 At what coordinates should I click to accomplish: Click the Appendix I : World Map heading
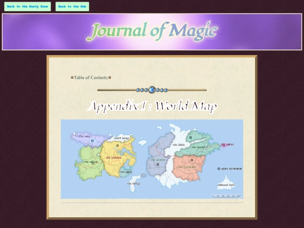pyautogui.click(x=152, y=106)
